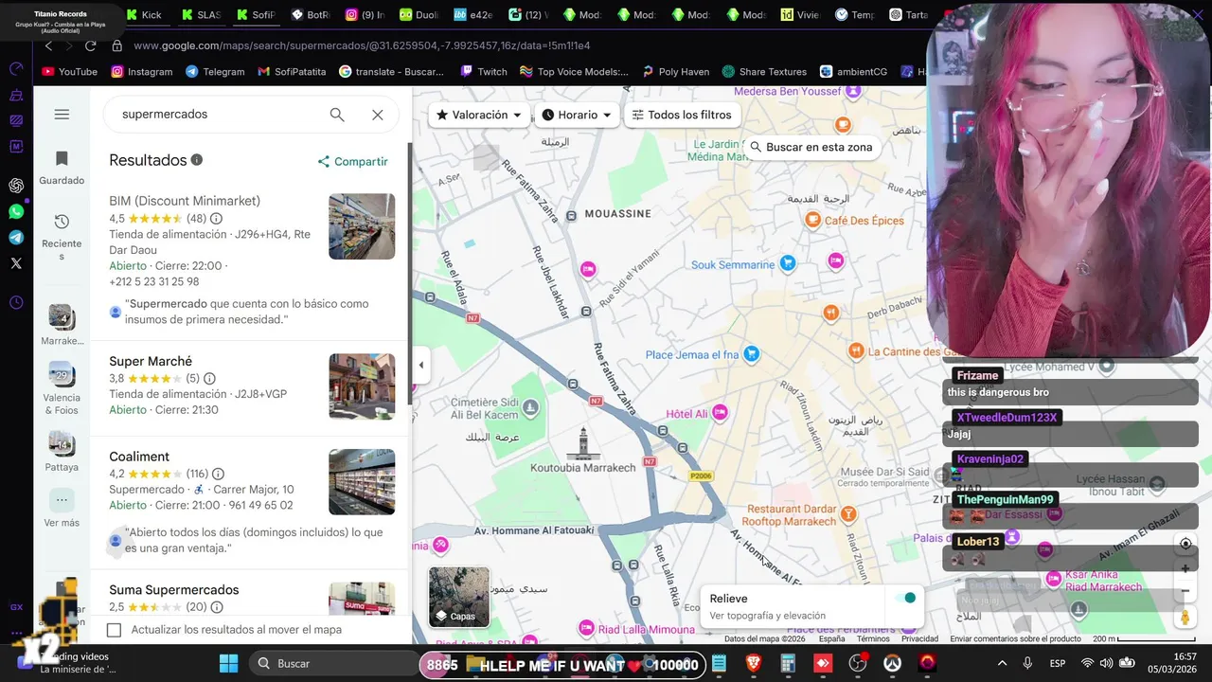Select the Restaurant Dardar Rooftop pin
The width and height of the screenshot is (1212, 682).
pyautogui.click(x=848, y=514)
